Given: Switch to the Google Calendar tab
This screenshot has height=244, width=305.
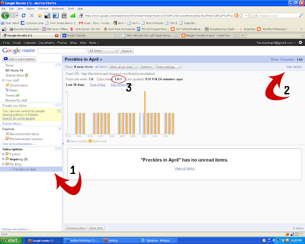Looking at the screenshot, I should tap(90, 35).
